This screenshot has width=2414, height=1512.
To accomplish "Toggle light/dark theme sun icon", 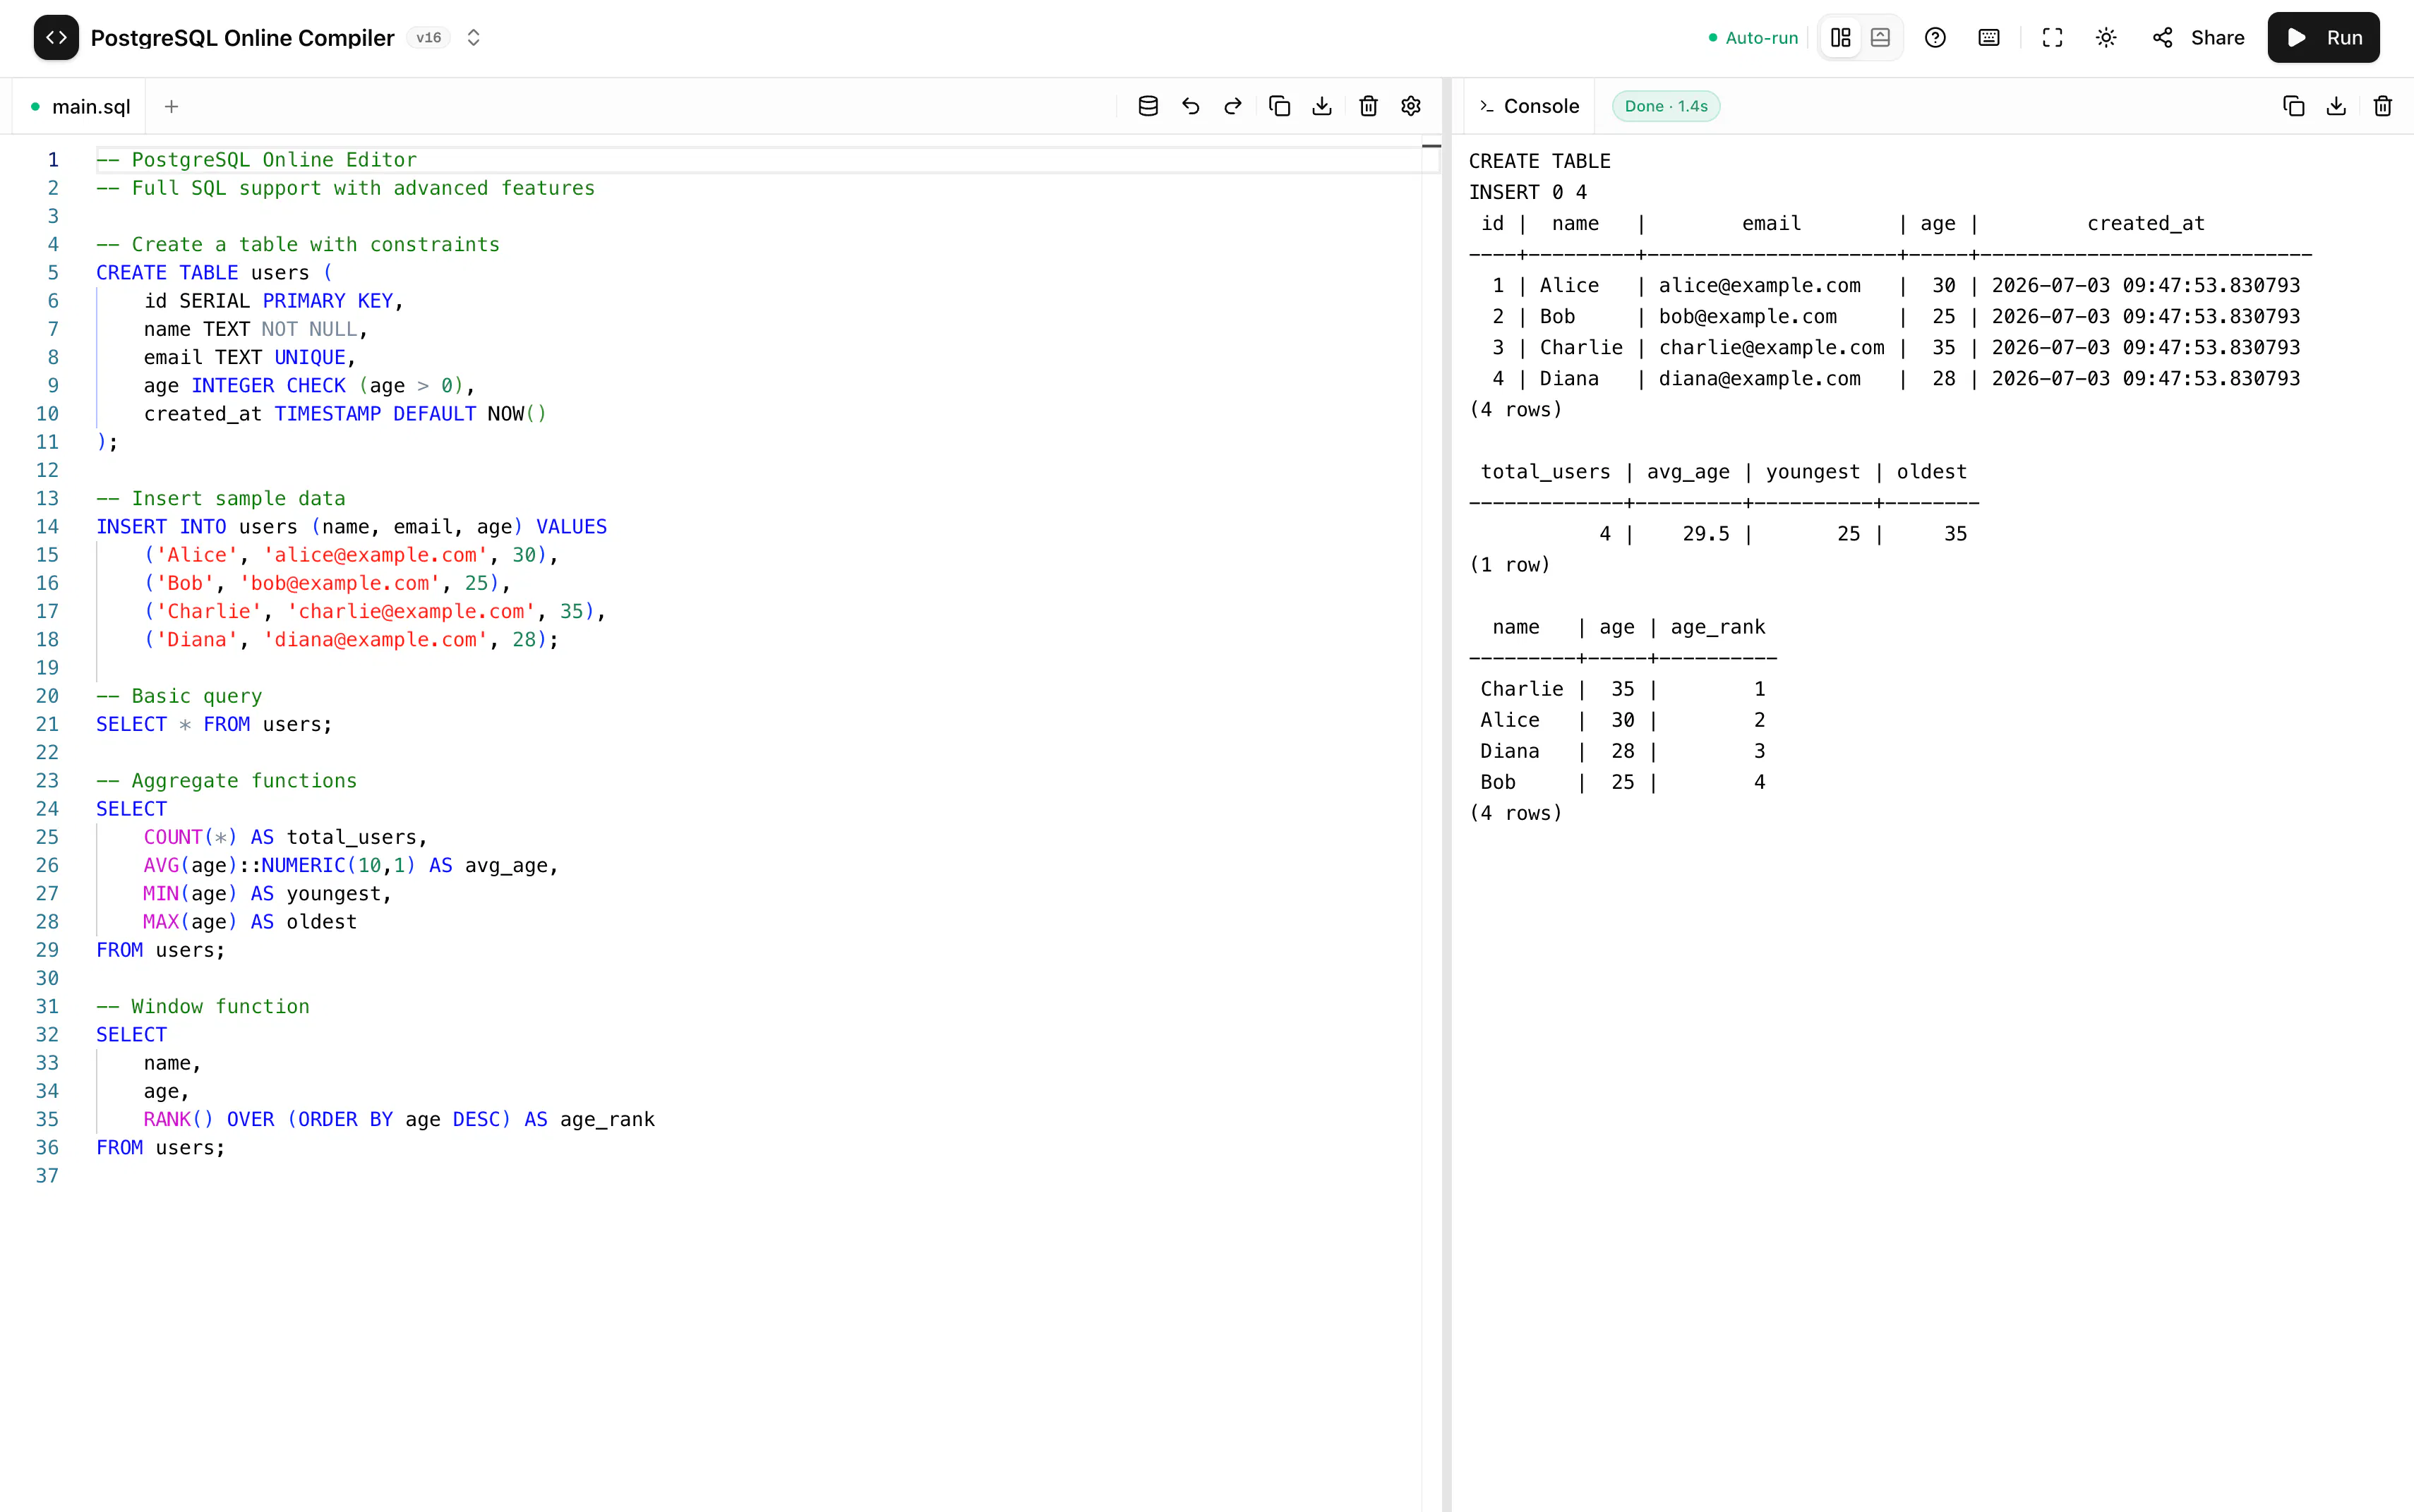I will pos(2107,38).
